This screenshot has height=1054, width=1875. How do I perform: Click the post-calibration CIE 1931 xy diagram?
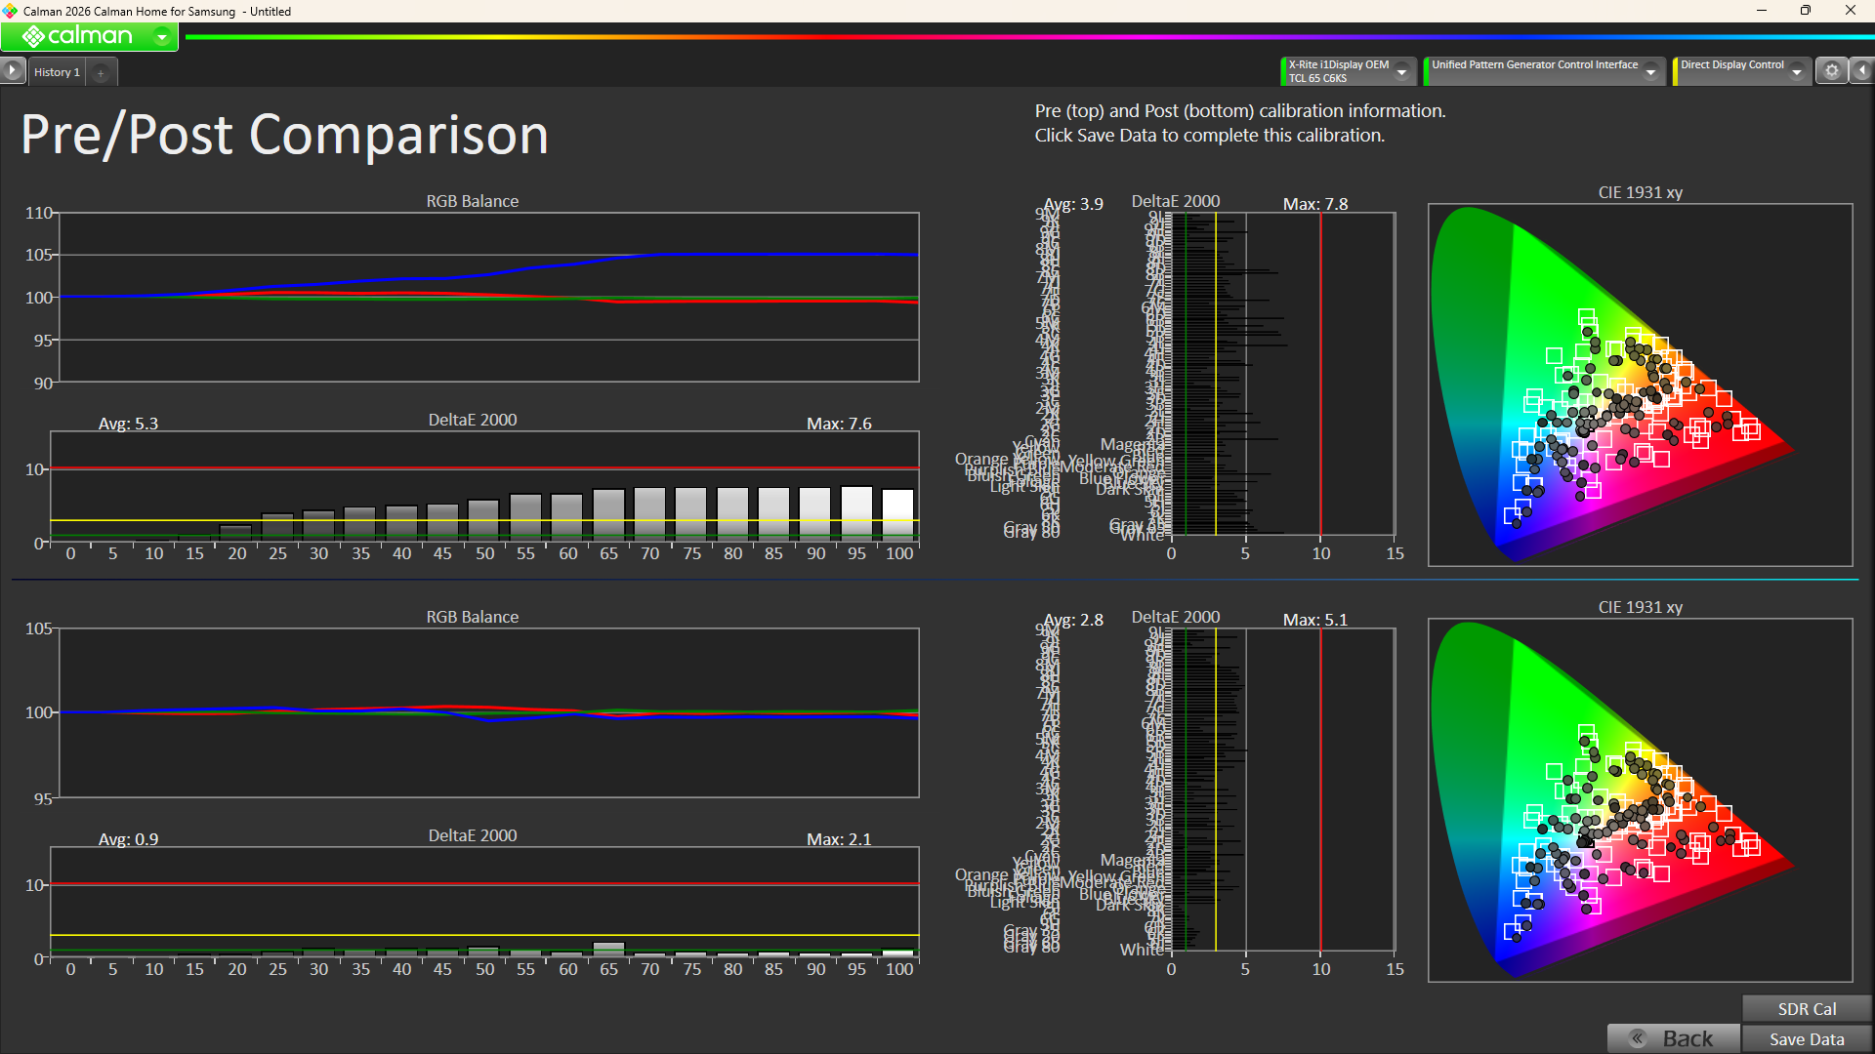click(x=1640, y=800)
